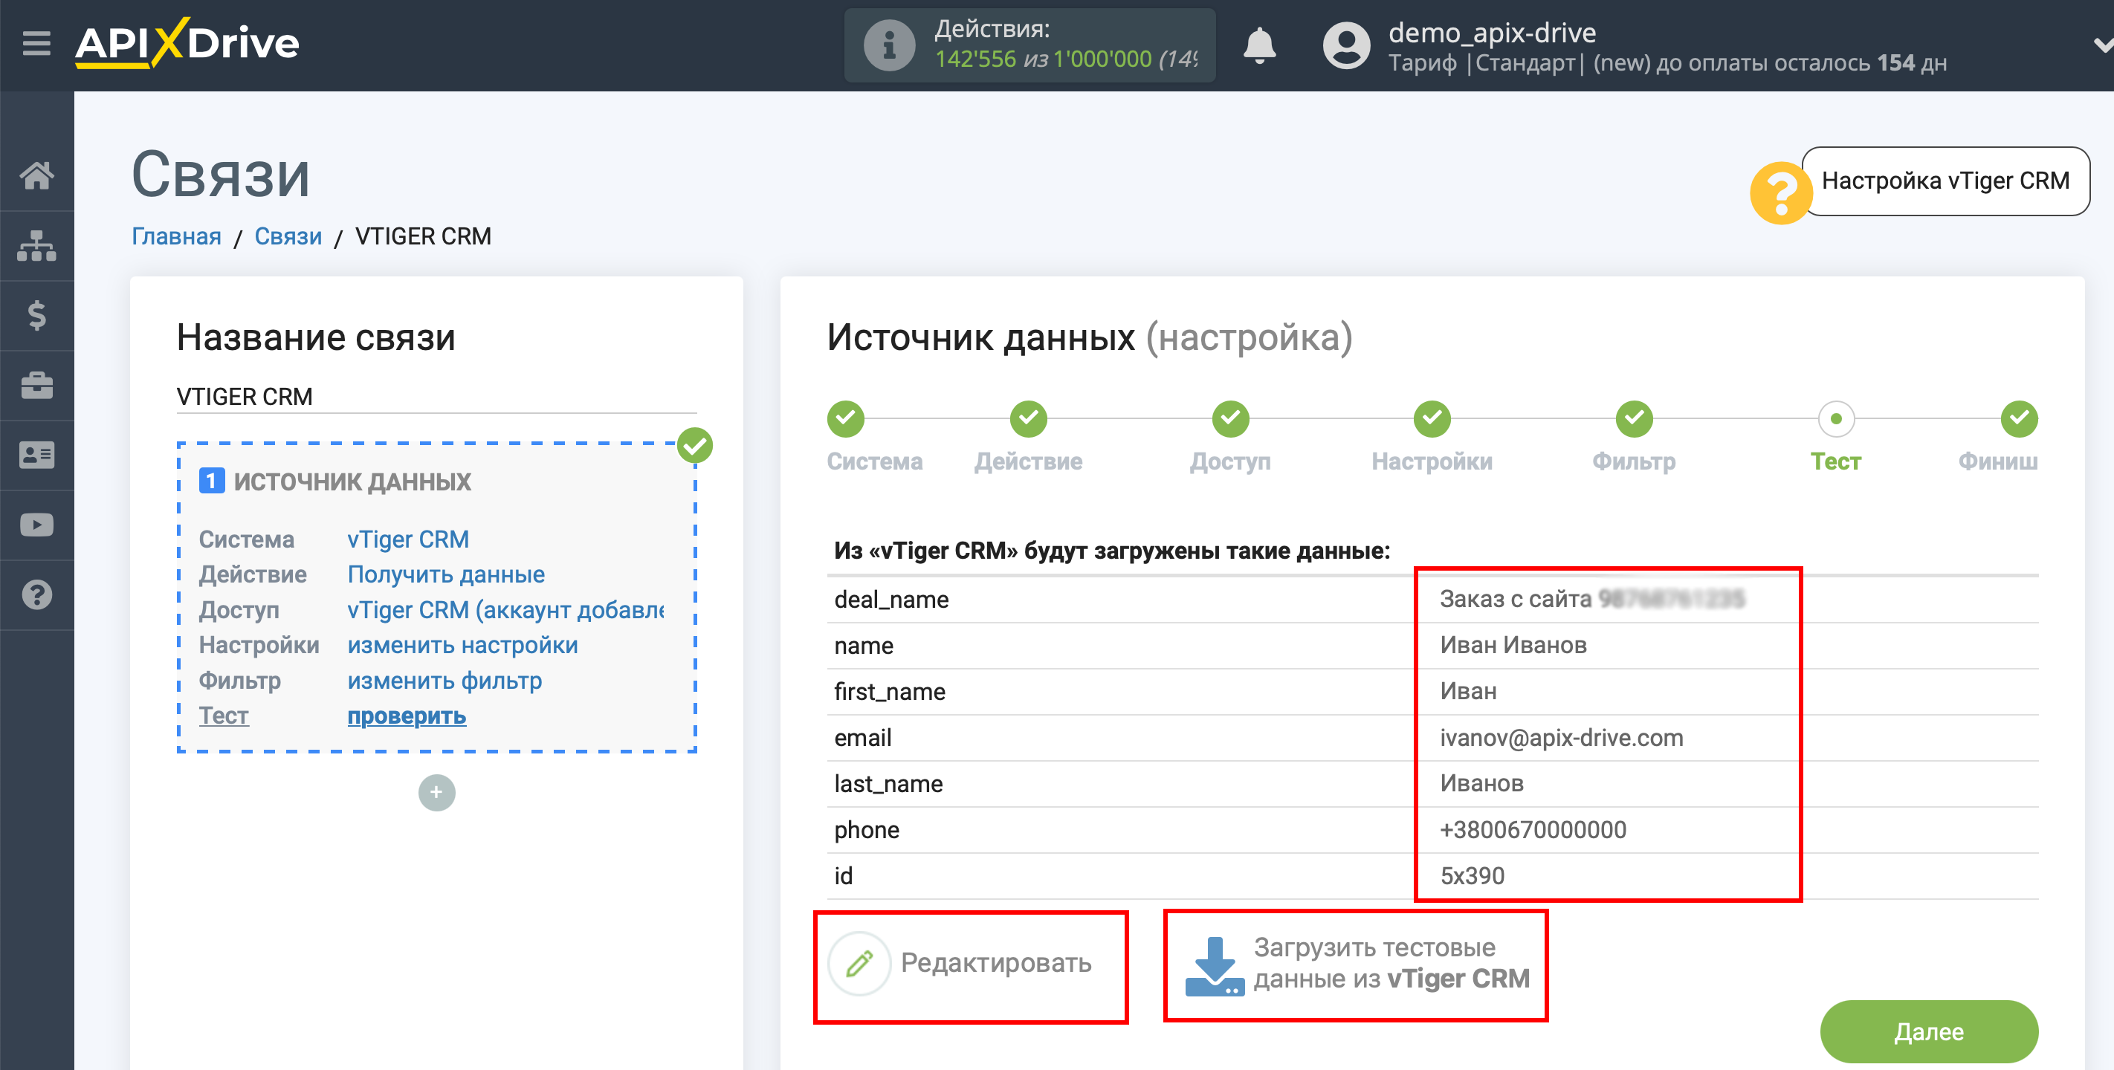This screenshot has width=2114, height=1070.
Task: Open briefcase icon in sidebar
Action: 37,385
